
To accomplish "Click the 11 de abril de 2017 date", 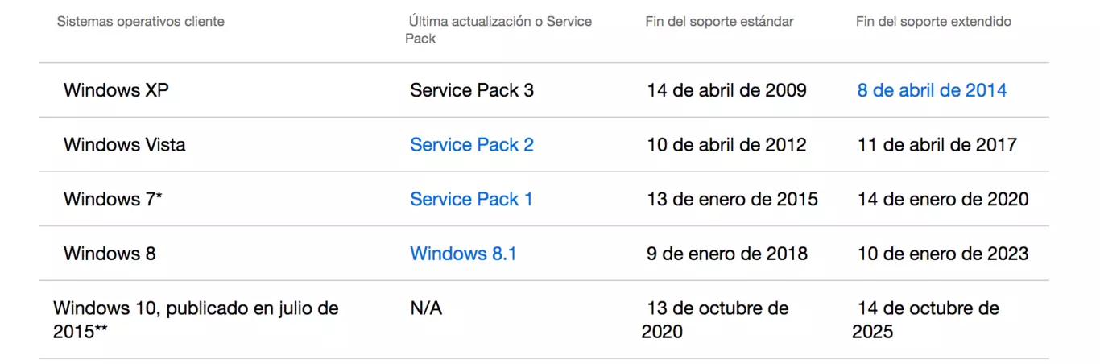I will click(937, 145).
